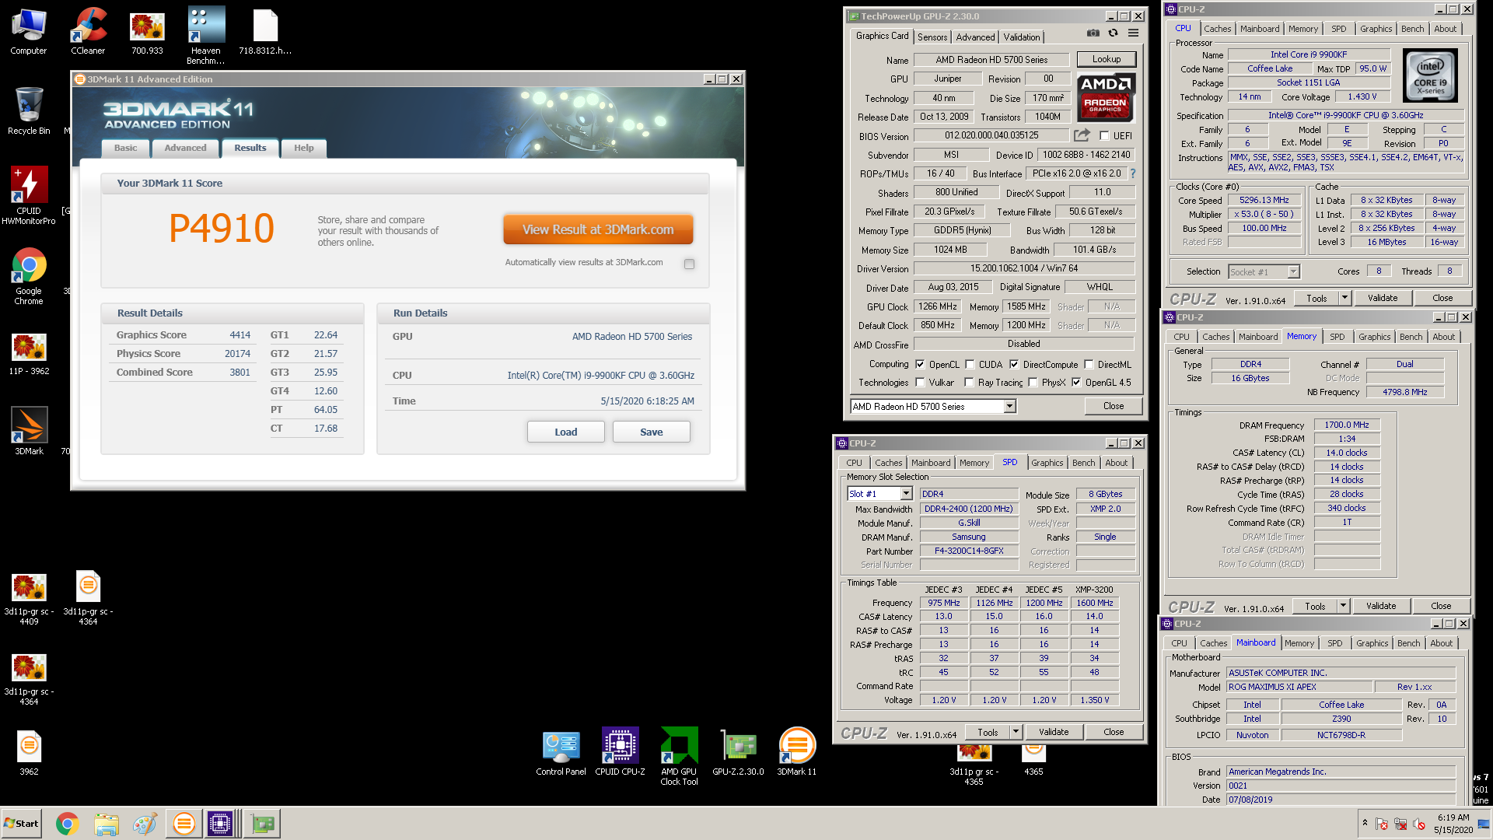Toggle CUDA checkbox in GPU-Z
Screen dimensions: 1493x840
coord(970,364)
